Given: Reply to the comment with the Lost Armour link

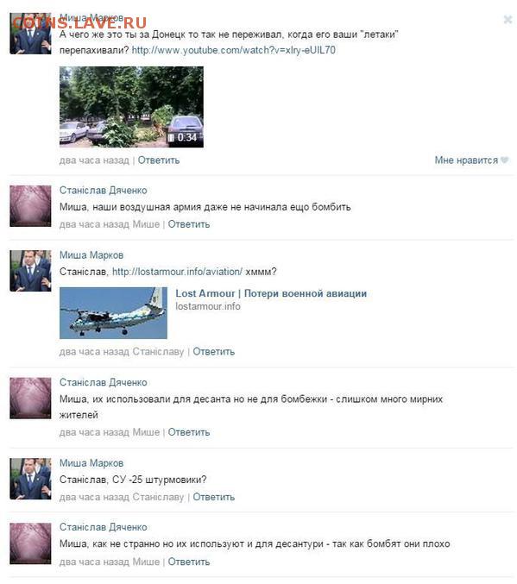Looking at the screenshot, I should click(213, 352).
